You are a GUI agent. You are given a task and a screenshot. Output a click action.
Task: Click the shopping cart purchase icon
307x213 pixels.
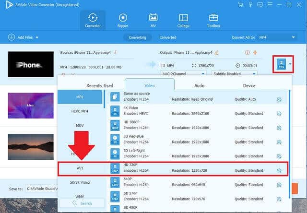(241, 4)
